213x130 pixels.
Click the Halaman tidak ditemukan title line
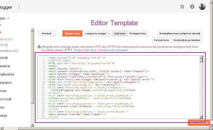point(91,106)
